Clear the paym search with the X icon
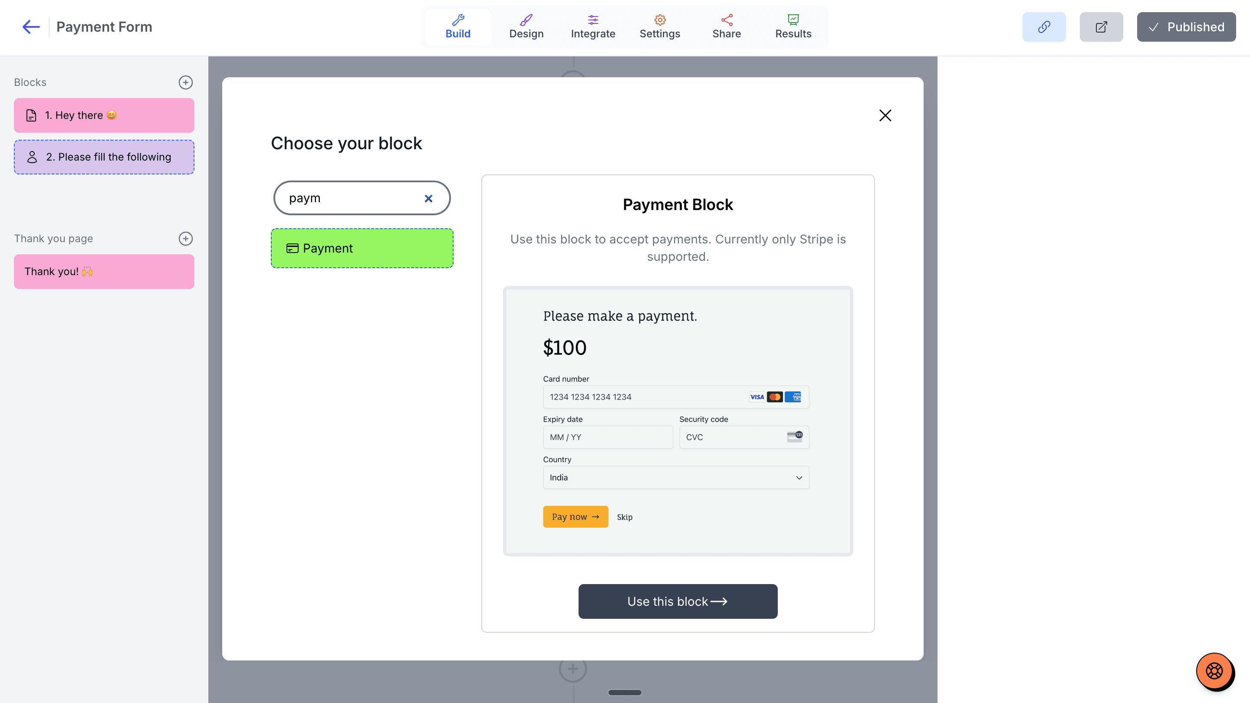Image resolution: width=1250 pixels, height=703 pixels. coord(428,198)
